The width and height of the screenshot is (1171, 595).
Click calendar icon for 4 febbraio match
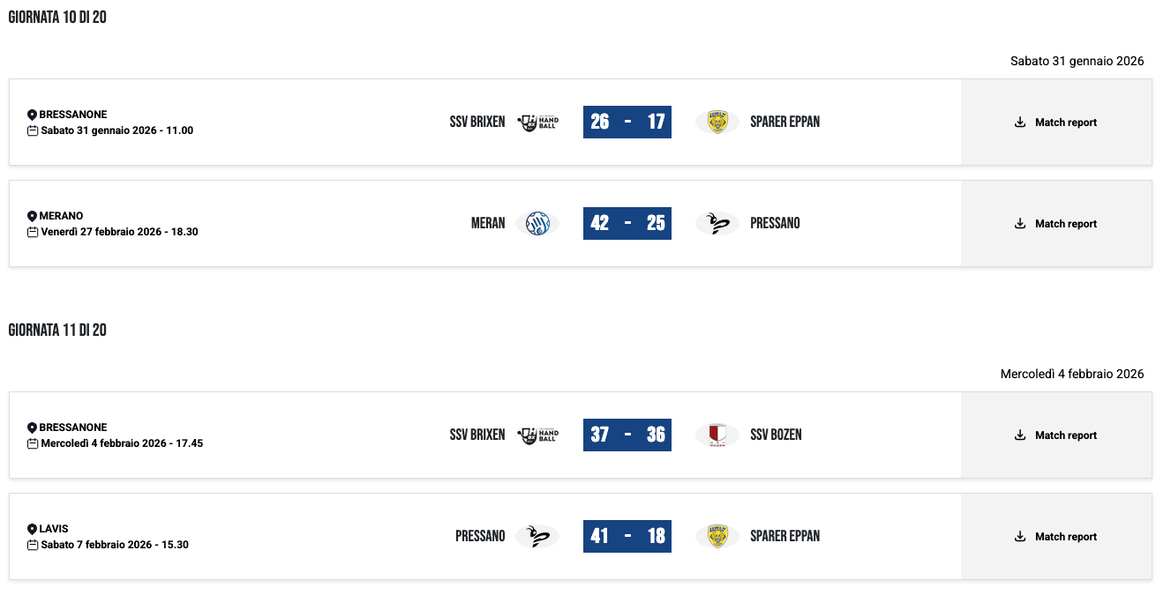(33, 443)
